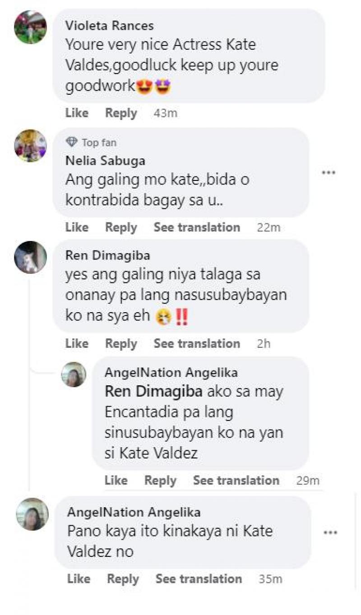Image resolution: width=361 pixels, height=615 pixels.
Task: Like Nelia Sabuga's comment
Action: pyautogui.click(x=76, y=227)
